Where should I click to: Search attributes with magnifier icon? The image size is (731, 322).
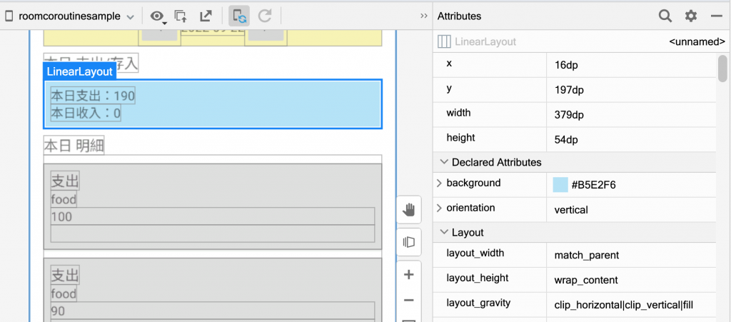point(665,16)
